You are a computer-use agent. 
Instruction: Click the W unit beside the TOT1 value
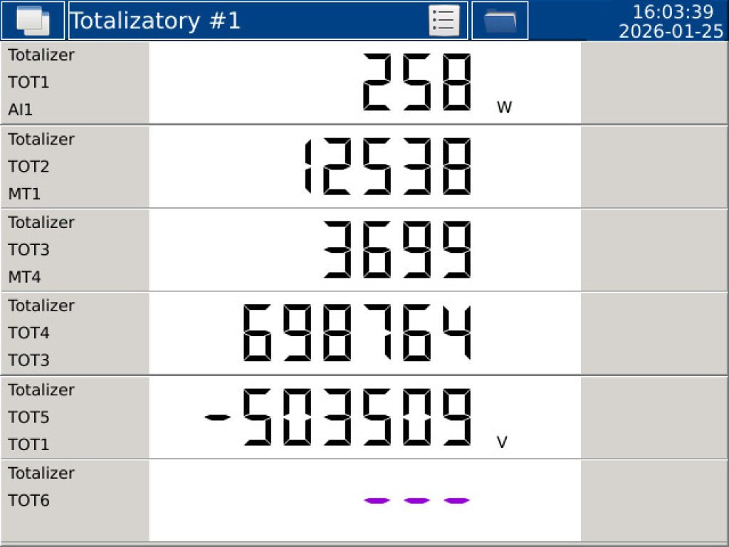tap(504, 108)
